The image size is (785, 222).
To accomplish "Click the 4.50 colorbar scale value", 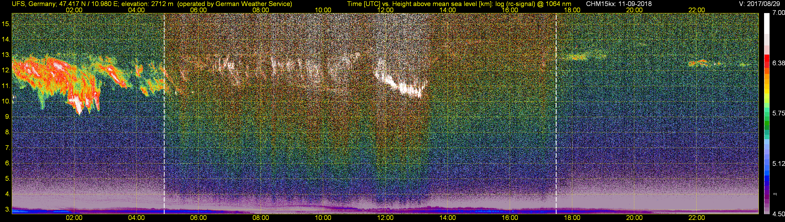I will (778, 214).
